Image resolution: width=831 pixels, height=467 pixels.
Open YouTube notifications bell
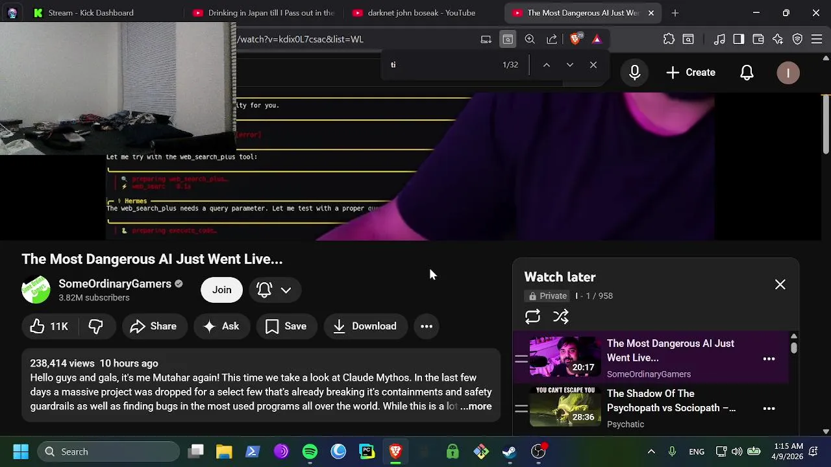coord(747,73)
